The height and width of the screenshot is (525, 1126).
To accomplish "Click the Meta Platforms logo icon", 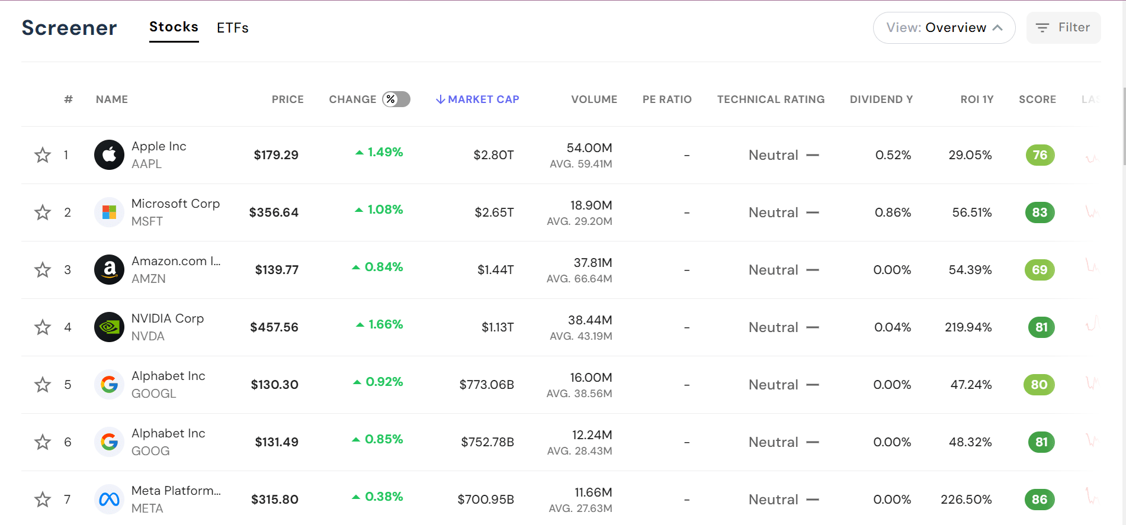I will click(x=109, y=500).
